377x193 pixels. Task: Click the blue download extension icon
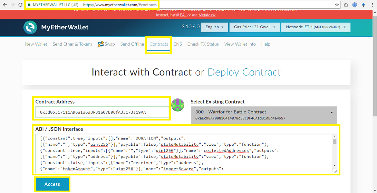pos(355,5)
